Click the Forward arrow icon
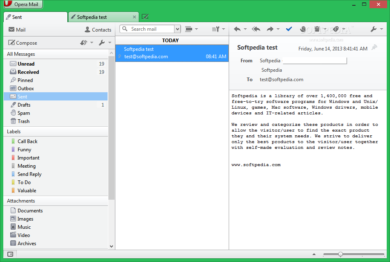Image resolution: width=390 pixels, height=262 pixels. tap(270, 29)
